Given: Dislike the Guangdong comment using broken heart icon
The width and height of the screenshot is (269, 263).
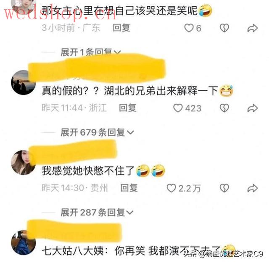Looking at the screenshot, I should (x=224, y=28).
